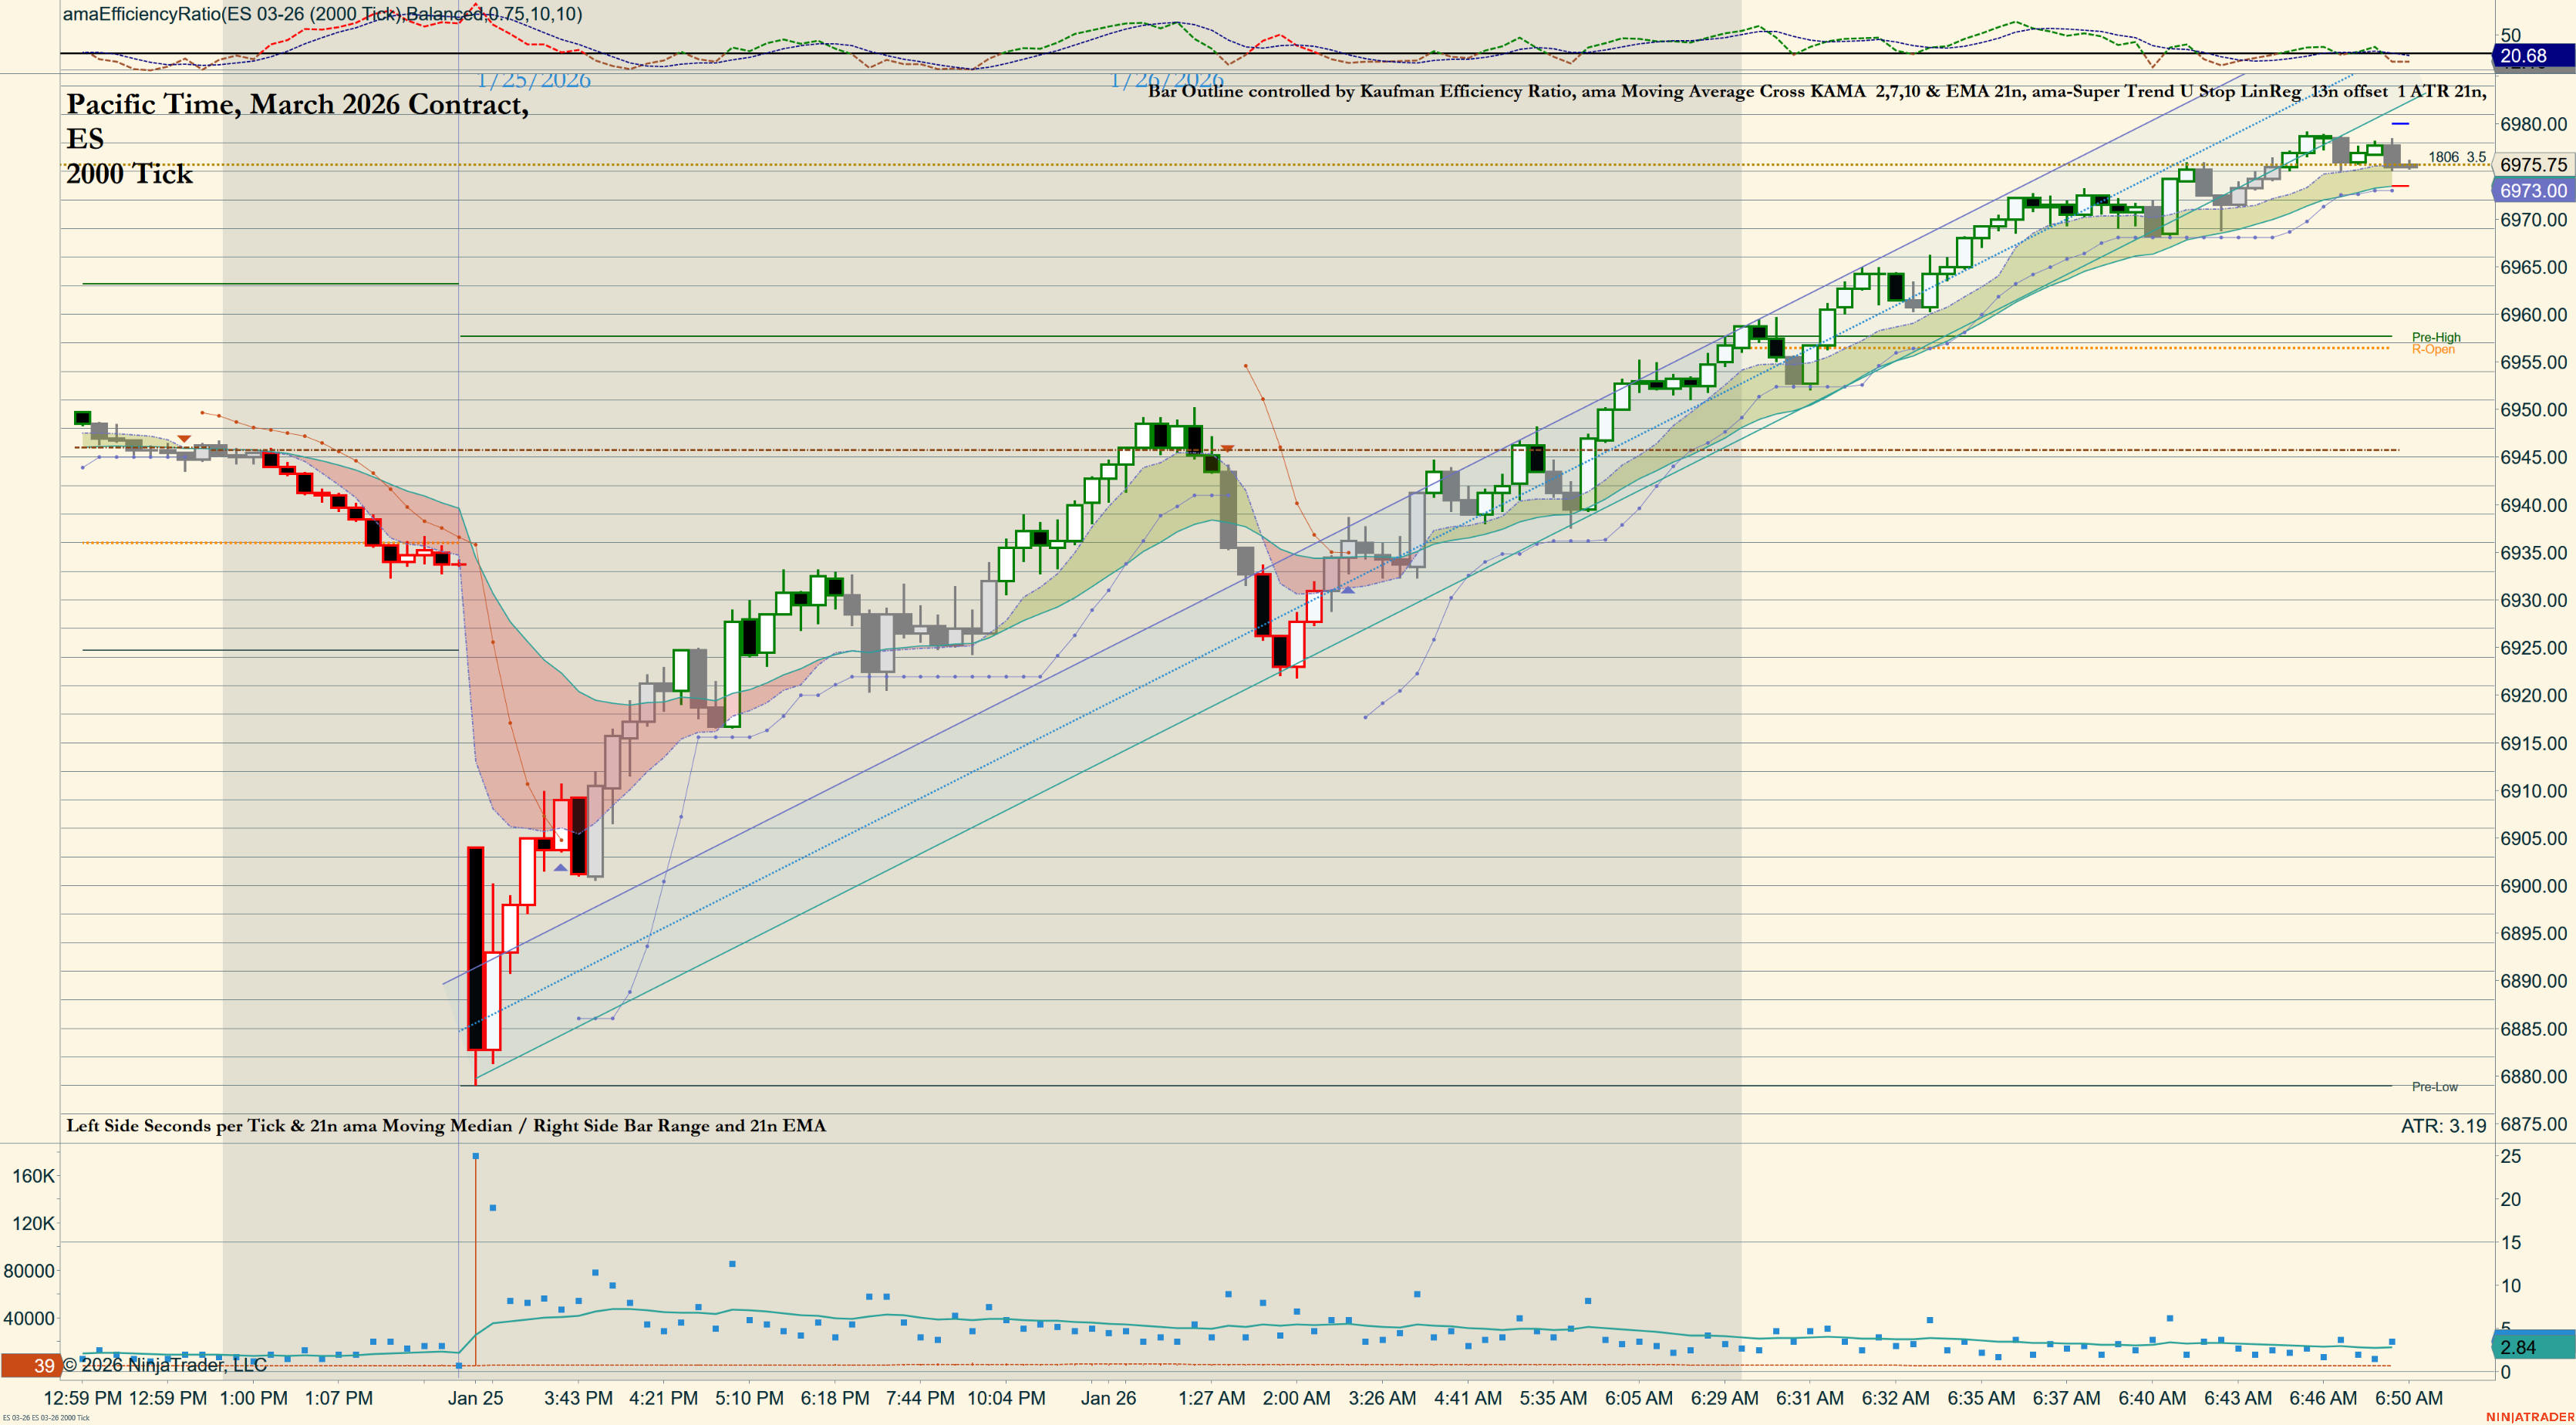
Task: Select the 2.84 bar range marker
Action: pyautogui.click(x=2535, y=1347)
